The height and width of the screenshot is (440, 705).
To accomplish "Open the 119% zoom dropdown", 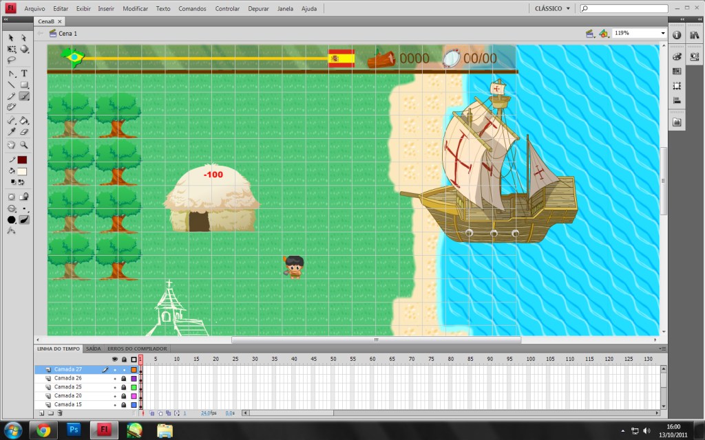I will pos(663,33).
